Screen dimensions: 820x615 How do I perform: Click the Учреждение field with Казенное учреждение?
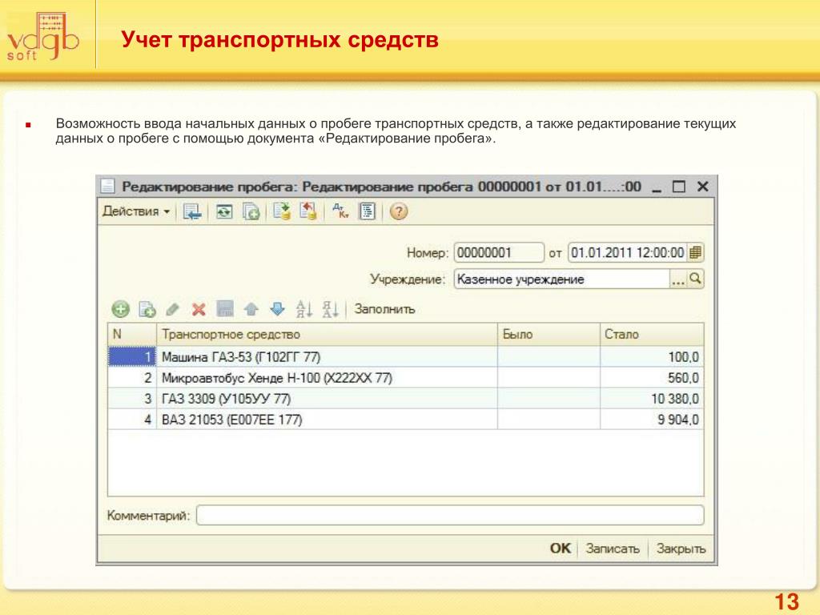pos(561,279)
